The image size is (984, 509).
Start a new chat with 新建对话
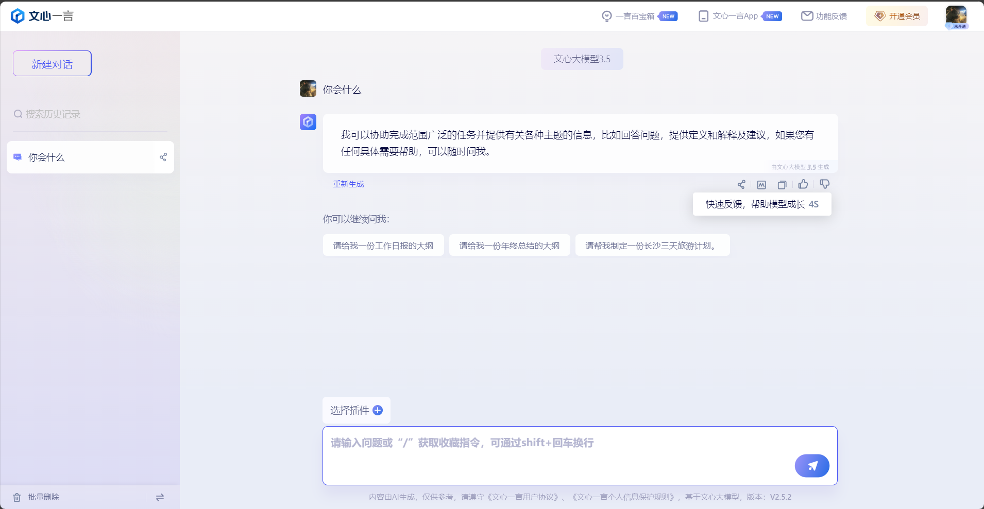point(52,63)
